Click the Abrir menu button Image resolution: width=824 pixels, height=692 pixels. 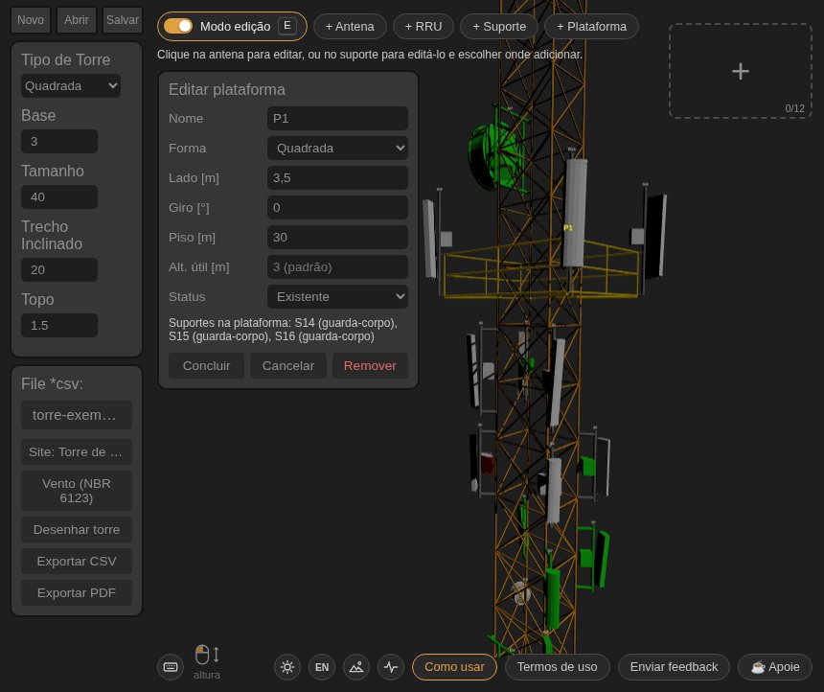pos(77,20)
